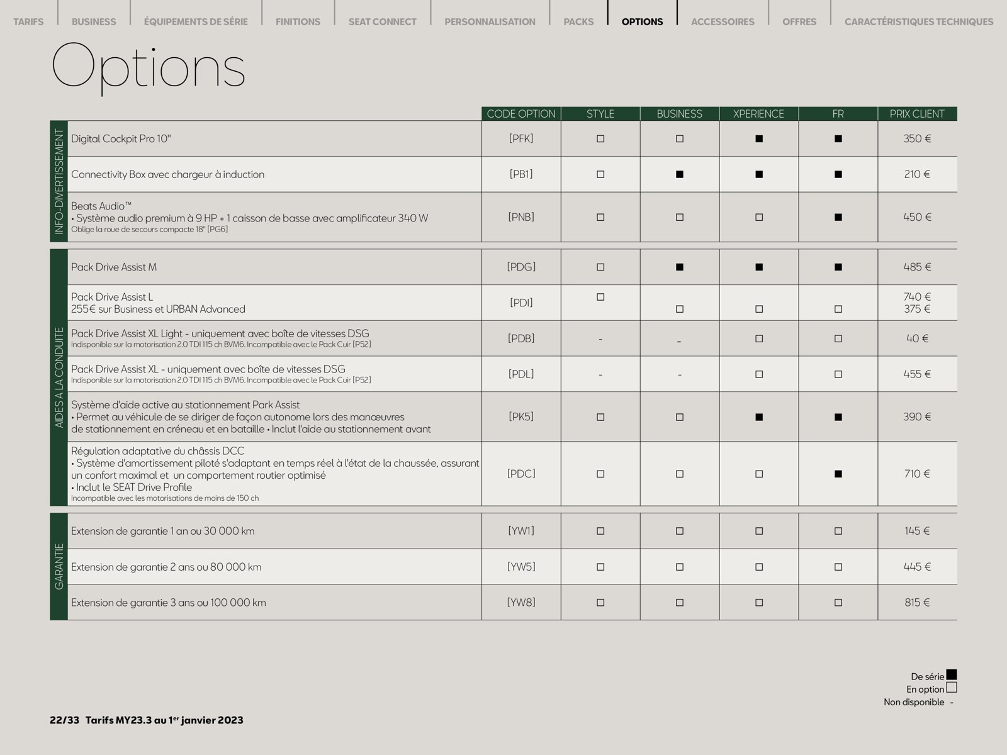Screen dimensions: 1007x755
Task: Click the 350 € price cell
Action: click(918, 138)
